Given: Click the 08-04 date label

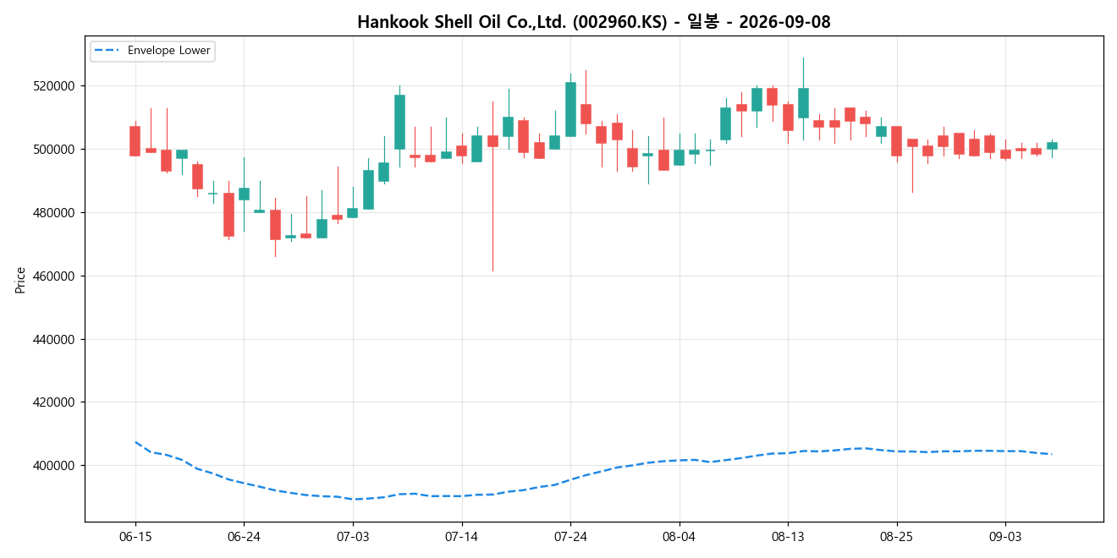Looking at the screenshot, I should [x=679, y=537].
